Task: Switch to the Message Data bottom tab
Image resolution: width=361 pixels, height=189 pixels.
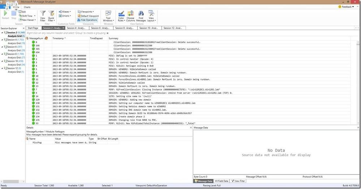Action: coord(203,181)
